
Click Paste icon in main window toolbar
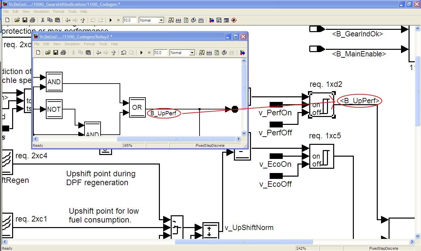pos(57,20)
